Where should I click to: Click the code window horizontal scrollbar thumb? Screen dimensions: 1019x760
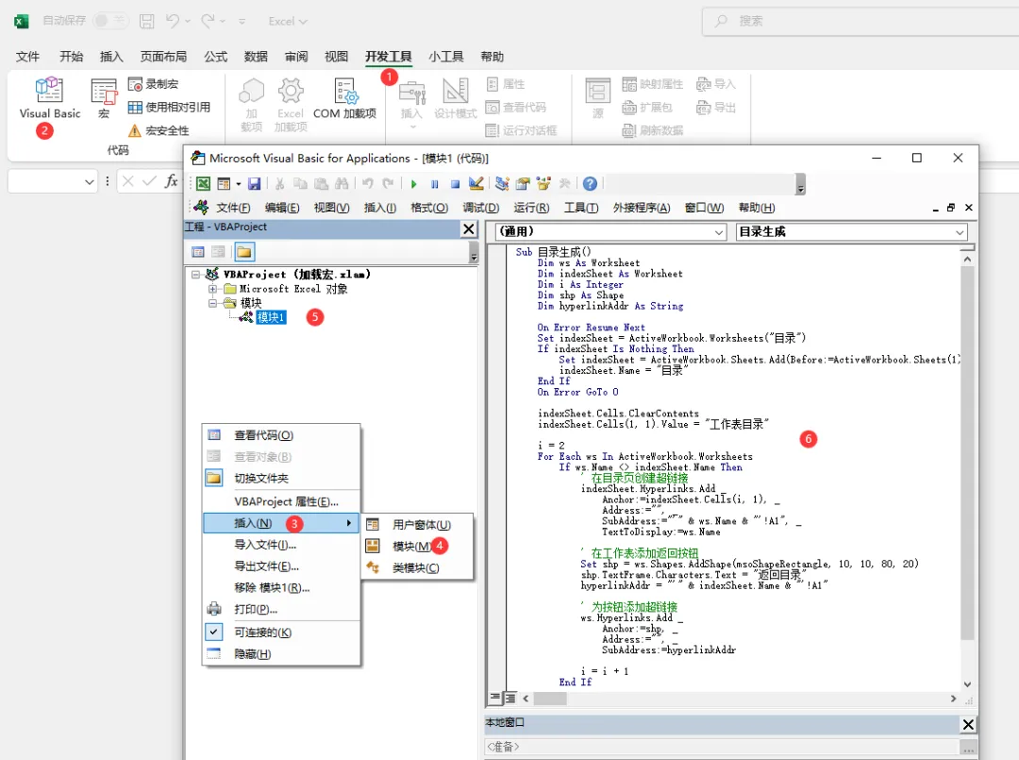tap(550, 699)
